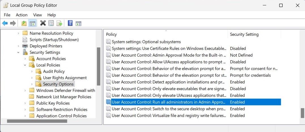Expand the Account Policies node

click(x=25, y=59)
